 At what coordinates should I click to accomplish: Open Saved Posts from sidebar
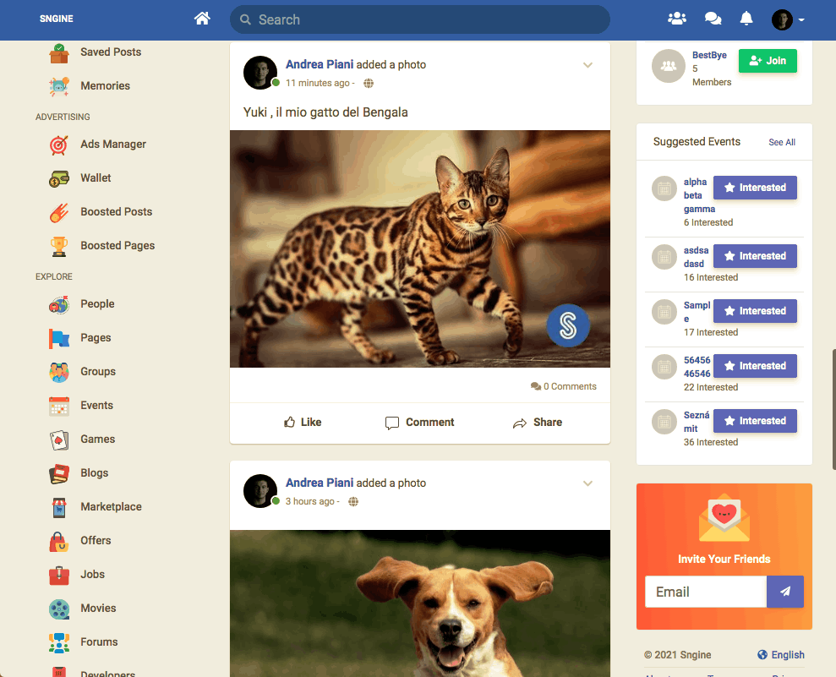tap(110, 52)
